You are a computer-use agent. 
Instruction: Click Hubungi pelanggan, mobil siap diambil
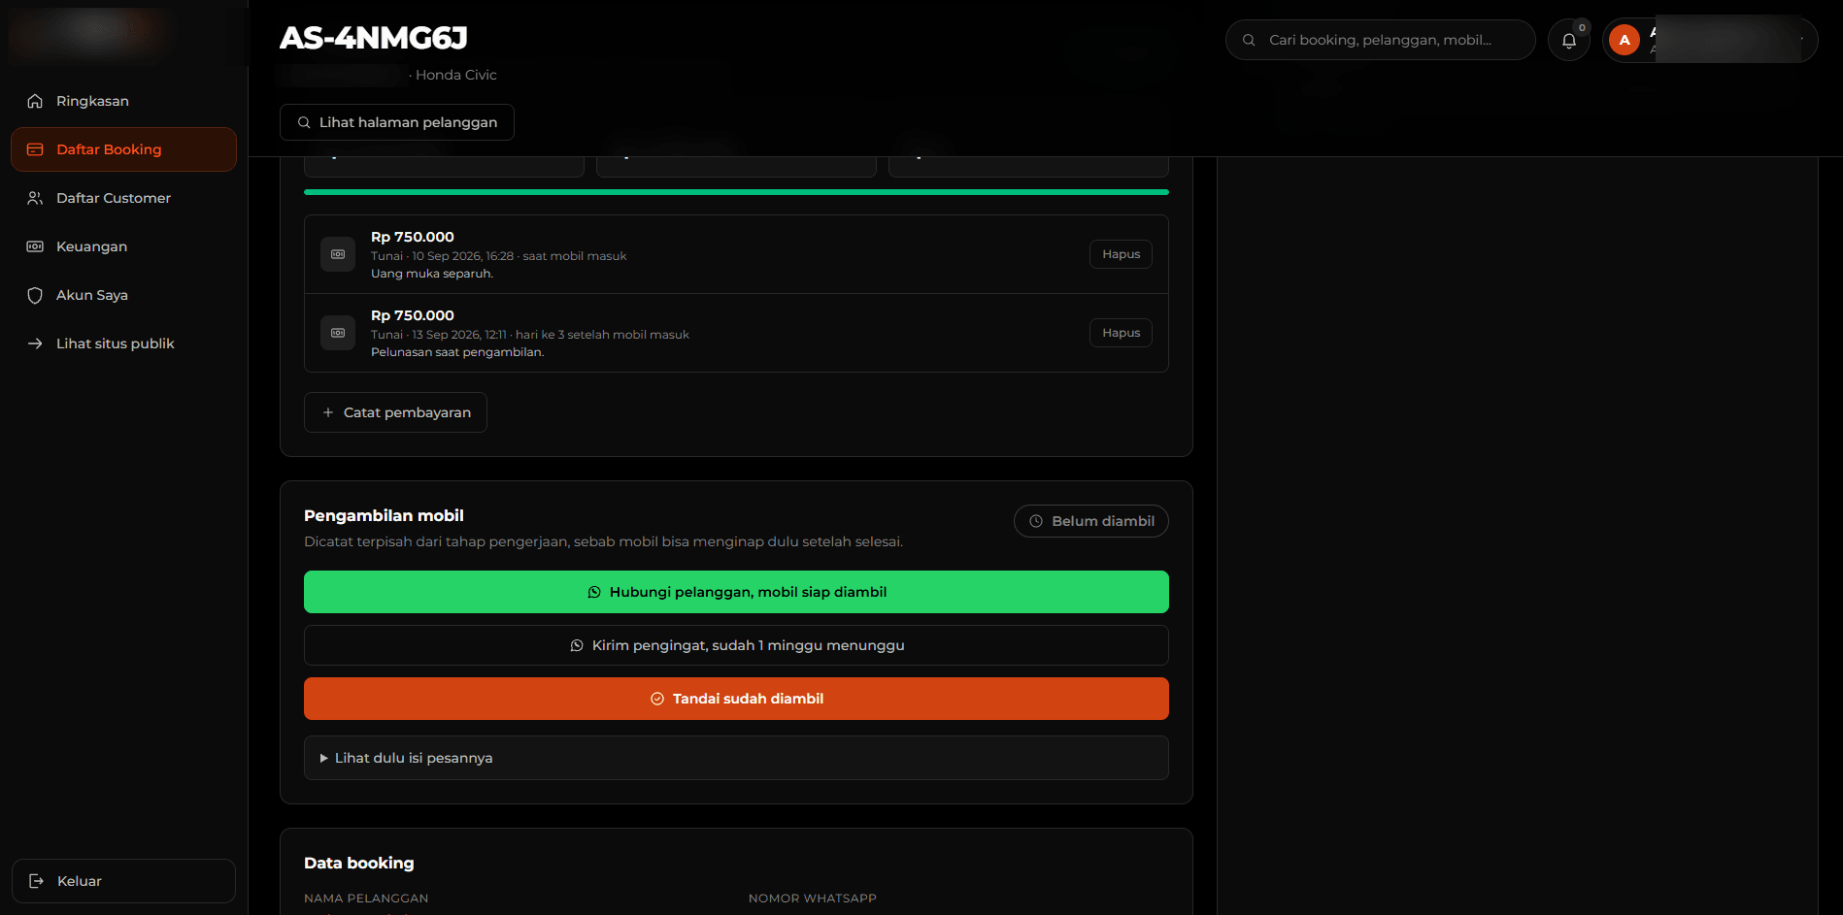736,592
